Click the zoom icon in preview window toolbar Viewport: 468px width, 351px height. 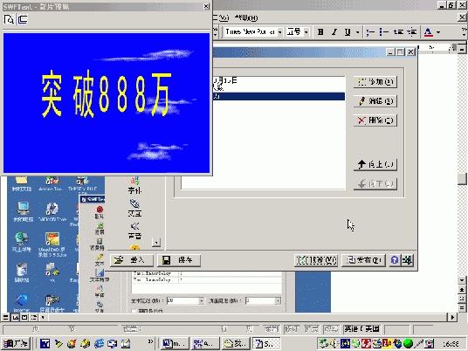9,20
